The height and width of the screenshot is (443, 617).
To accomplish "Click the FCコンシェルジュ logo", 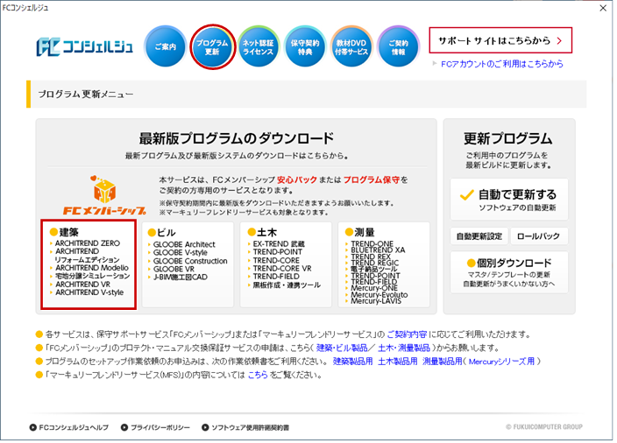I will click(85, 47).
